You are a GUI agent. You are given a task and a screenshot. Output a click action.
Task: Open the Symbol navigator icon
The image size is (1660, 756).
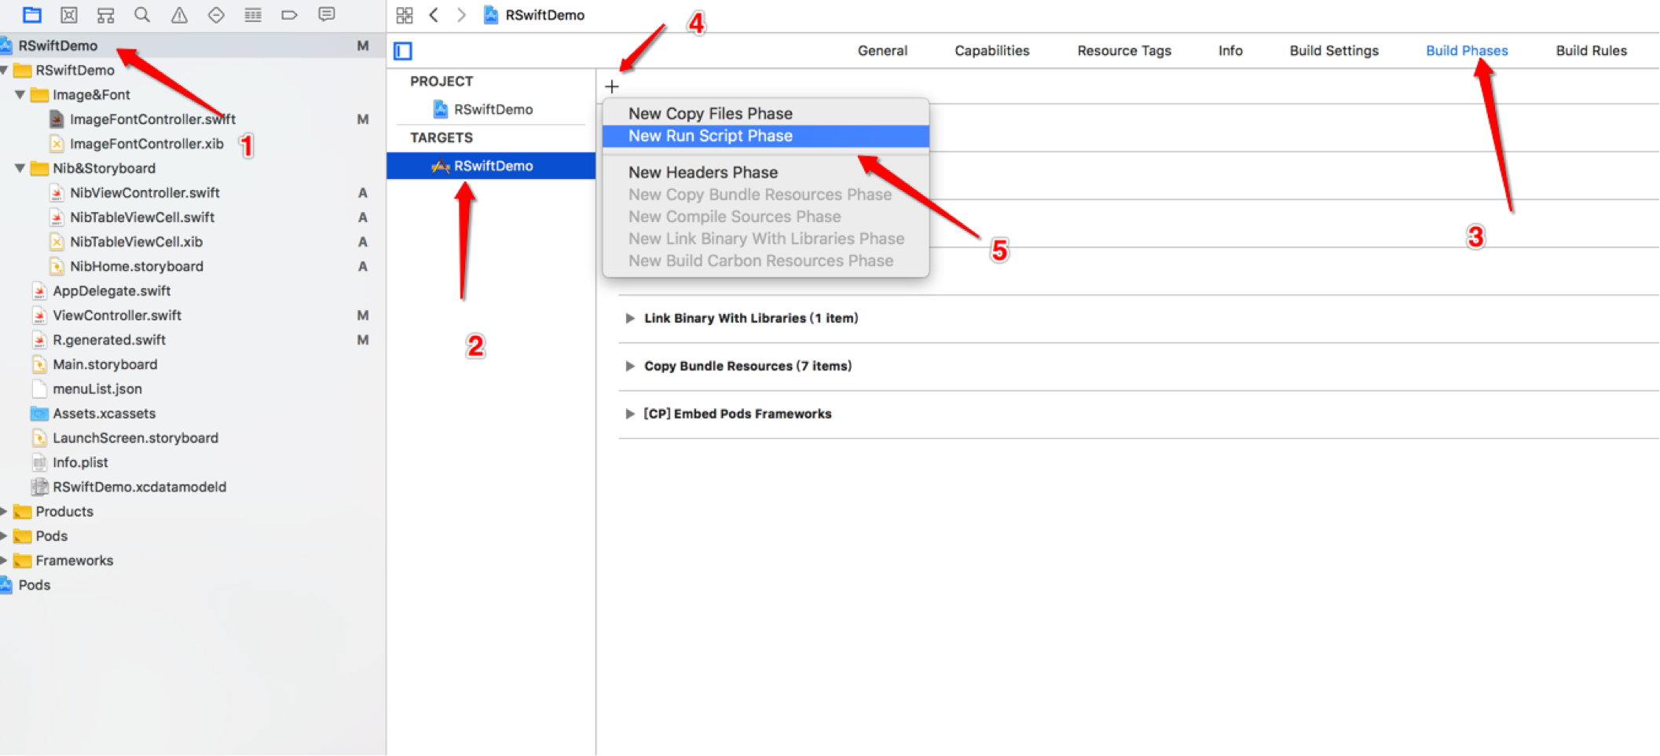click(x=105, y=14)
